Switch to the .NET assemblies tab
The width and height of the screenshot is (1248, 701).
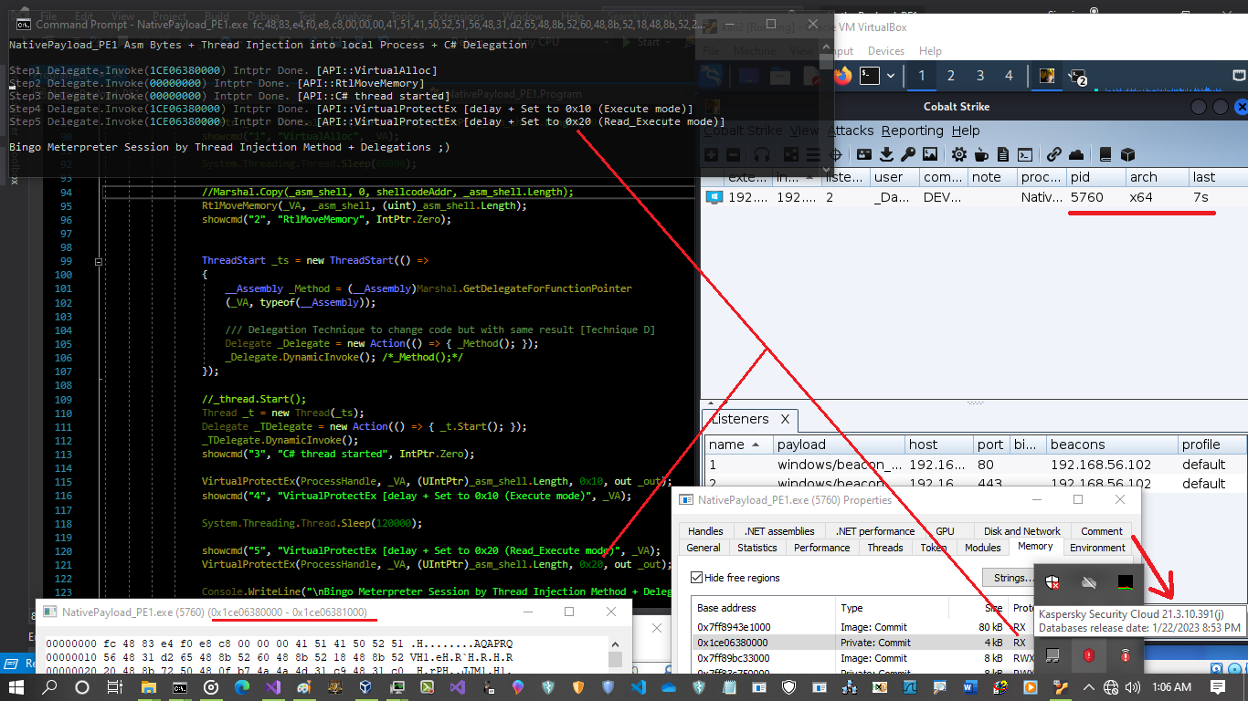(x=777, y=531)
